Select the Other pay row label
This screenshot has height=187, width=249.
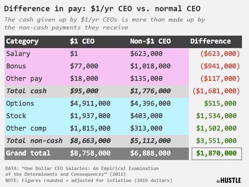tap(24, 78)
